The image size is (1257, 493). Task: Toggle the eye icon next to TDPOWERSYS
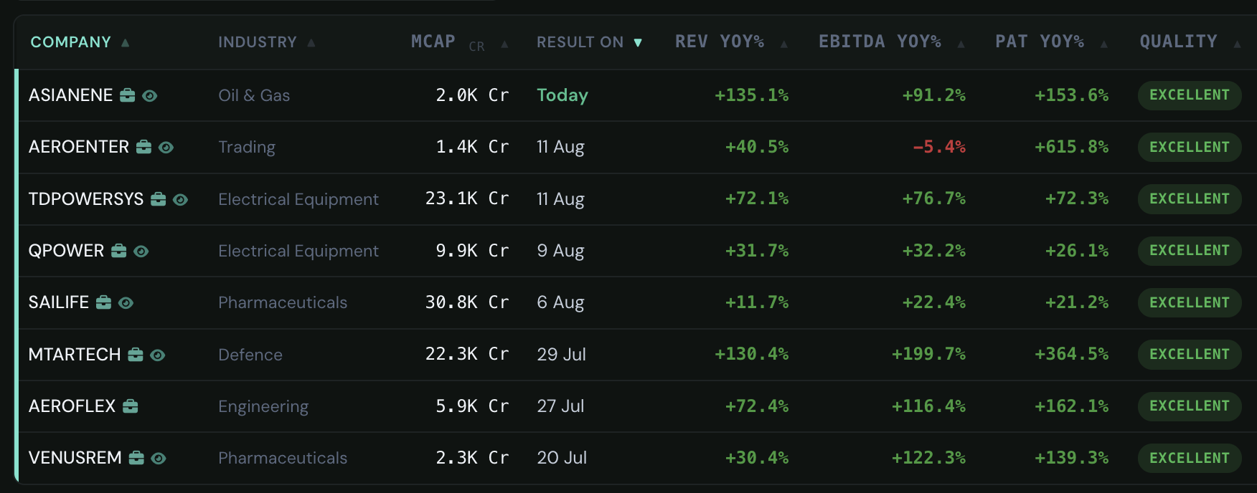coord(181,199)
